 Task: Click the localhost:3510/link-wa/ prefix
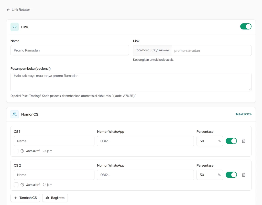pyautogui.click(x=152, y=50)
